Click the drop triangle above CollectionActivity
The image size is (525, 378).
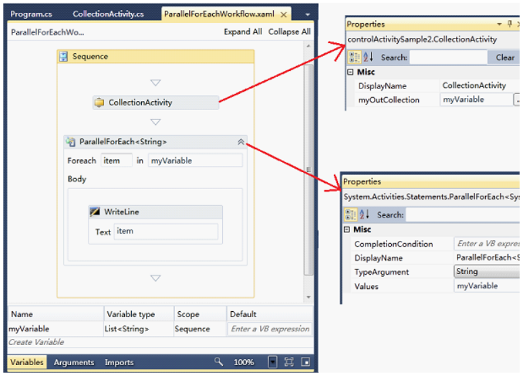point(155,82)
